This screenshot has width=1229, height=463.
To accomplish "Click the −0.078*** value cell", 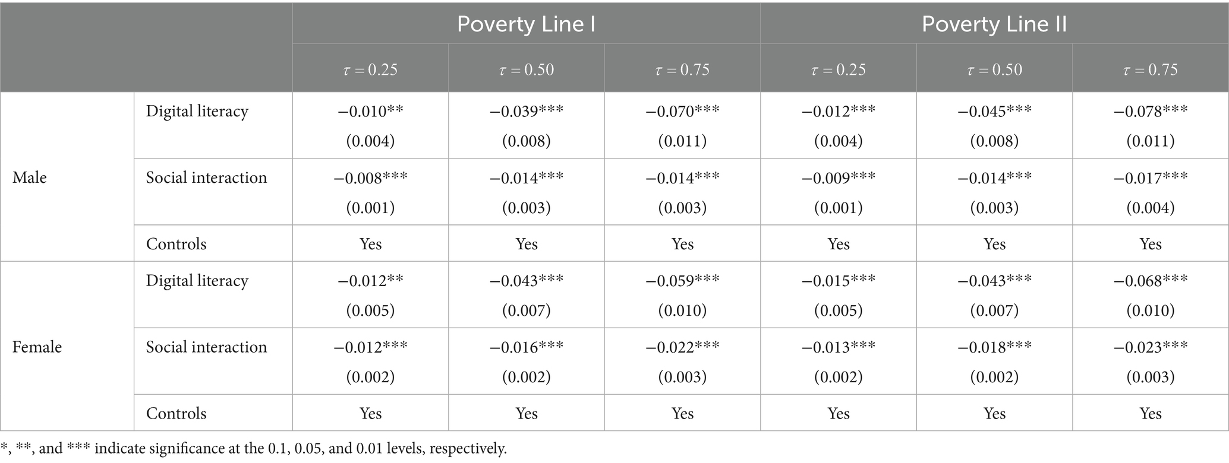I will (1150, 111).
